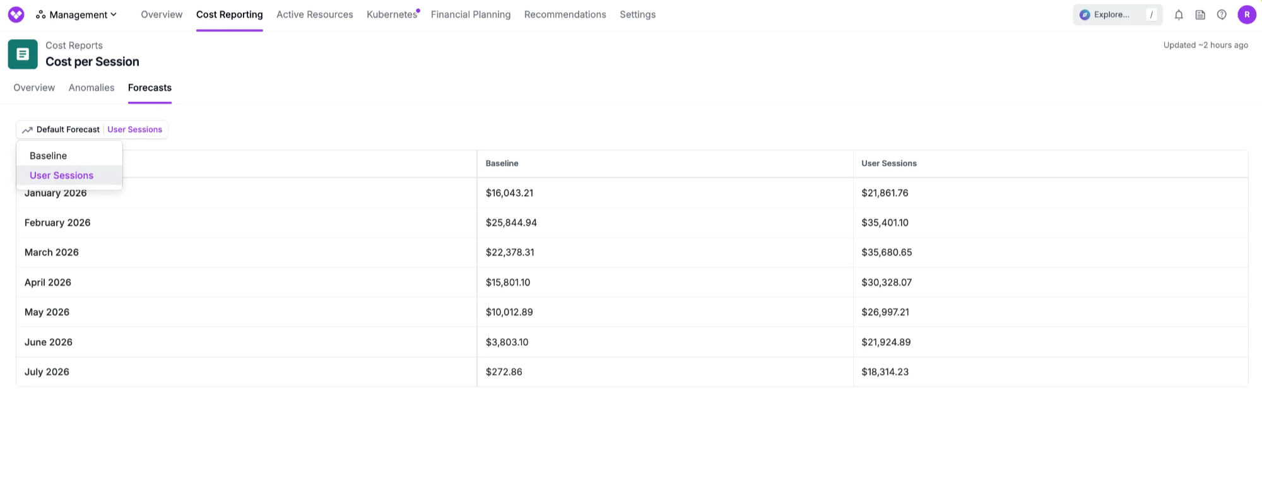Click the Vantage logo icon
The width and height of the screenshot is (1262, 499).
pos(16,15)
